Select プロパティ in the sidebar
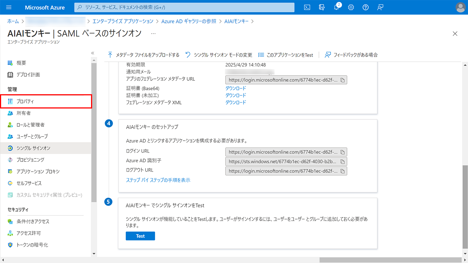The height and width of the screenshot is (263, 468). [x=25, y=101]
